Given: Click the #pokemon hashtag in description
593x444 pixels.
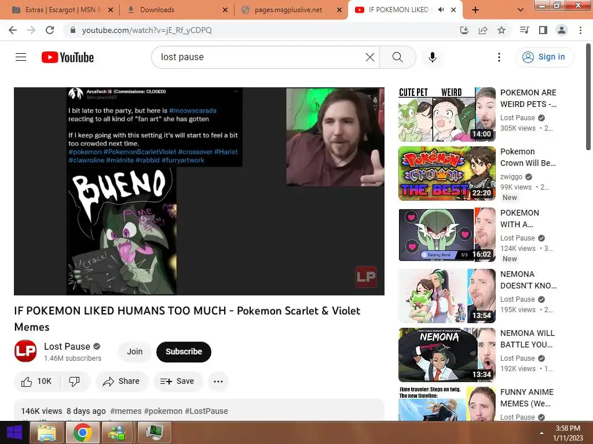Looking at the screenshot, I should pos(163,411).
